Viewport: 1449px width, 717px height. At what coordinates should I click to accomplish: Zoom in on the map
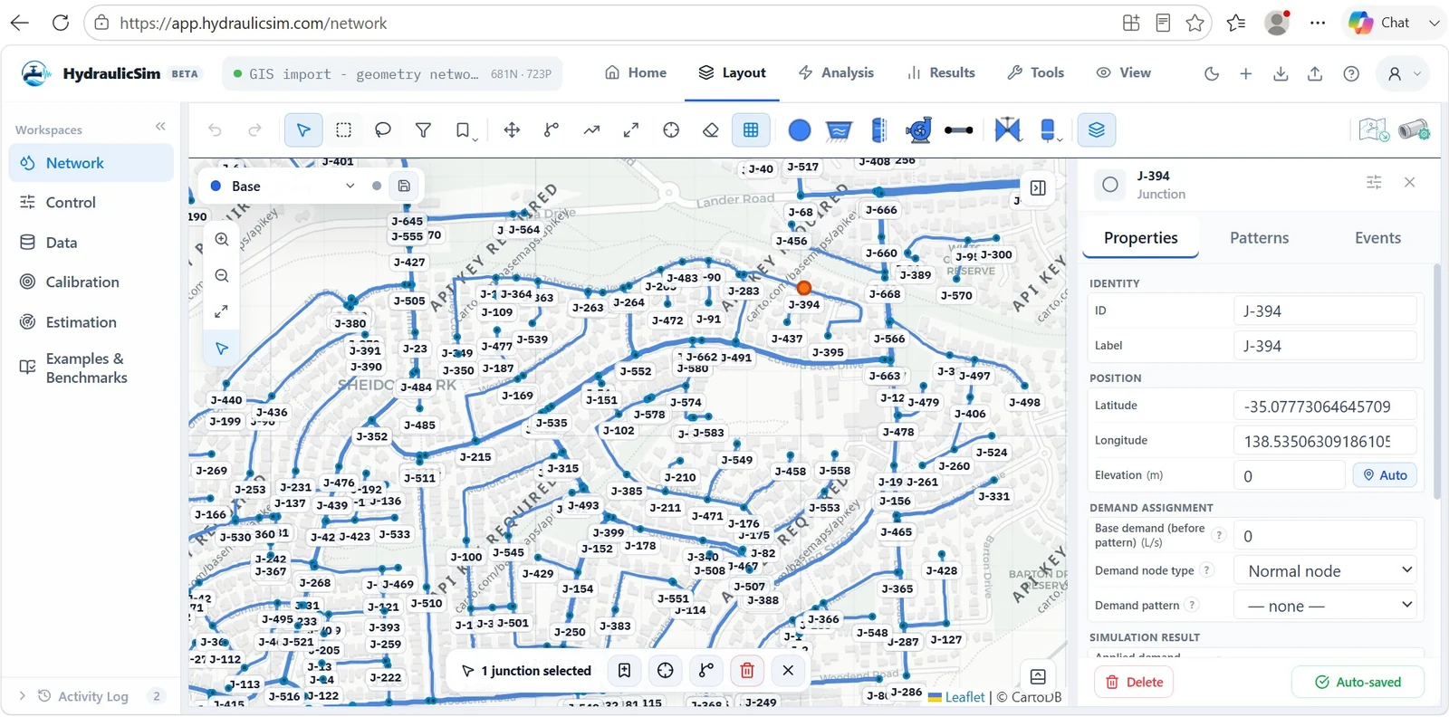click(222, 240)
